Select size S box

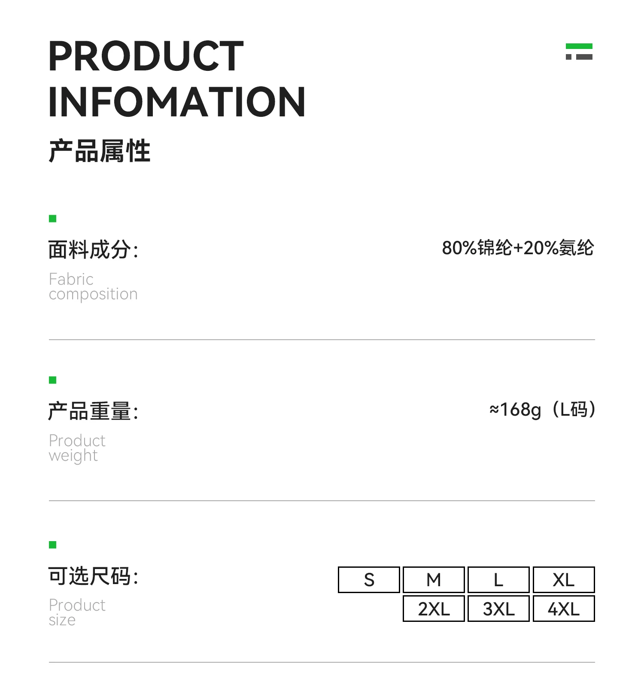[x=369, y=580]
